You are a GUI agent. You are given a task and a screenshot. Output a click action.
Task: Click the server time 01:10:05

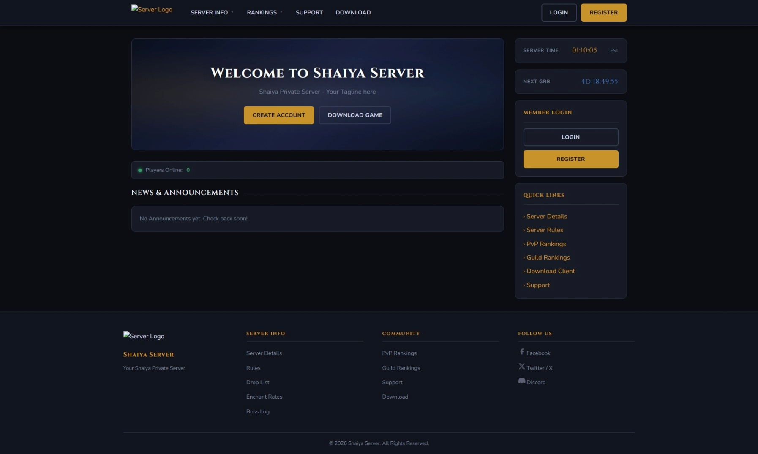[x=584, y=50]
